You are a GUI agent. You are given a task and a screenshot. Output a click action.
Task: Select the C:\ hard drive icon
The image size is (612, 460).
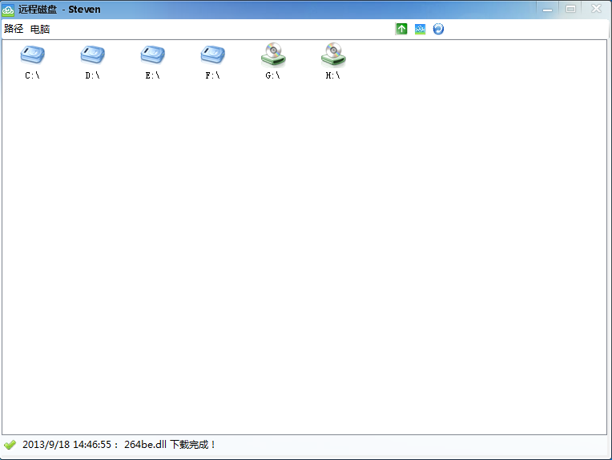tap(32, 54)
